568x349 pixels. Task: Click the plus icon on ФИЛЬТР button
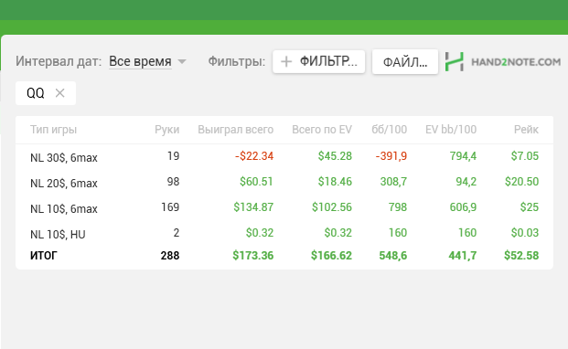point(286,61)
